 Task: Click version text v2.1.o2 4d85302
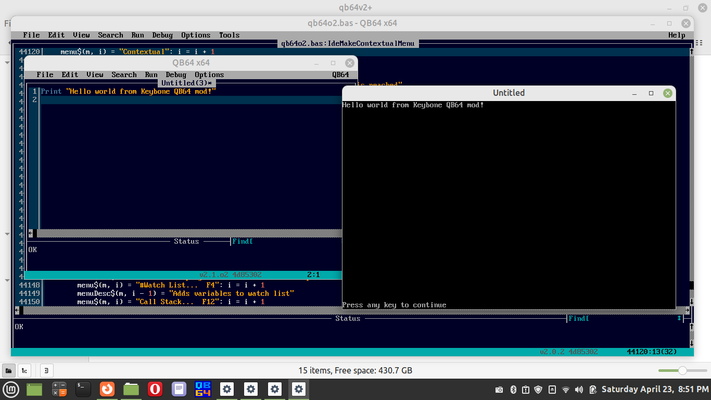230,274
